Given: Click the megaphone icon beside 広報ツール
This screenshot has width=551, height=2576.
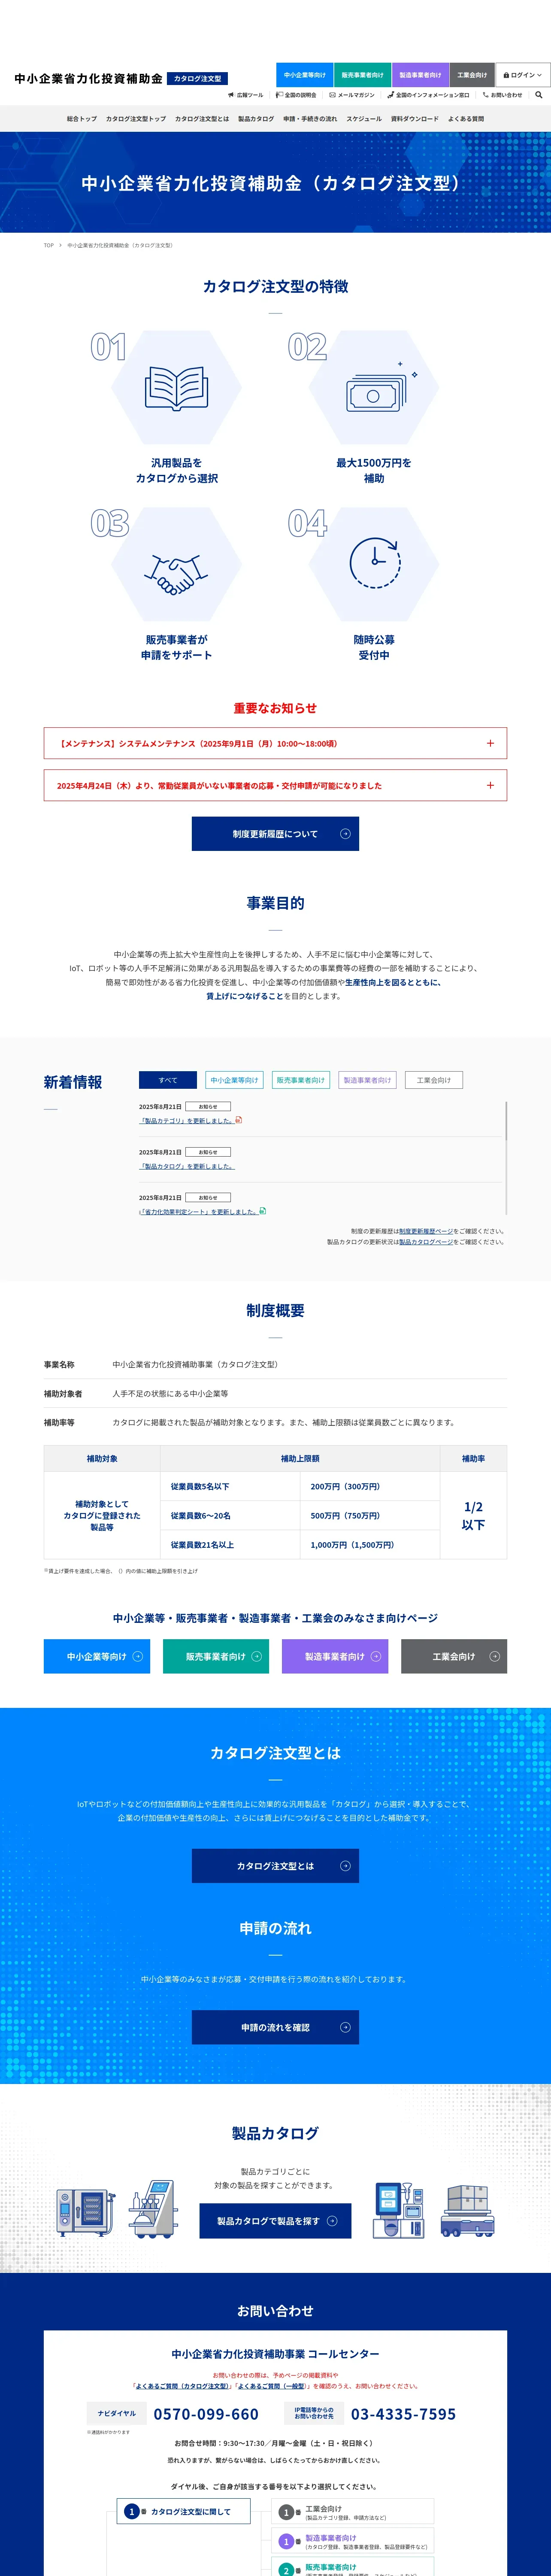Looking at the screenshot, I should coord(231,95).
